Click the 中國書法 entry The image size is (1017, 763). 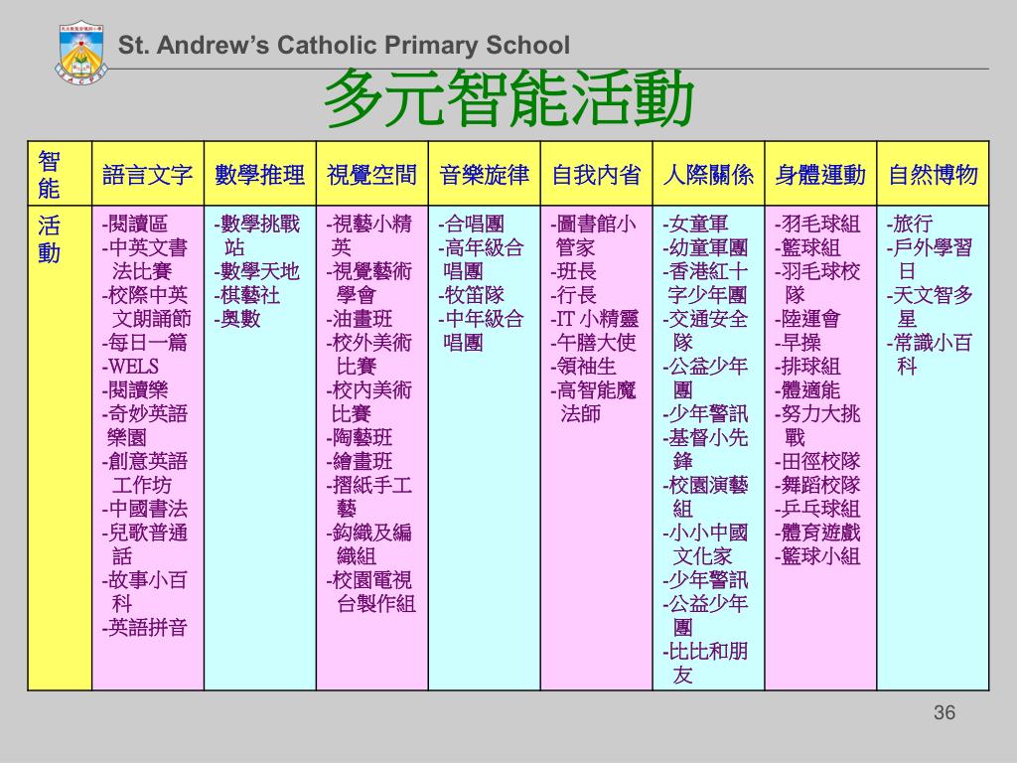(145, 509)
